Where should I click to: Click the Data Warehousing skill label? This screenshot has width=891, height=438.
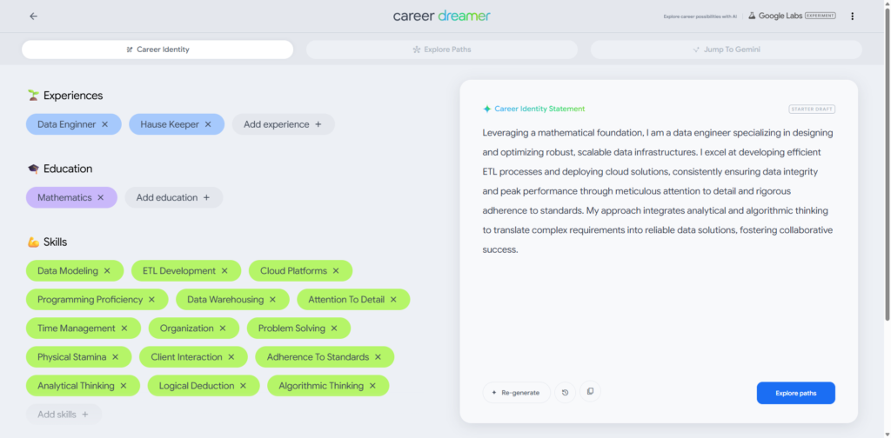coord(225,300)
